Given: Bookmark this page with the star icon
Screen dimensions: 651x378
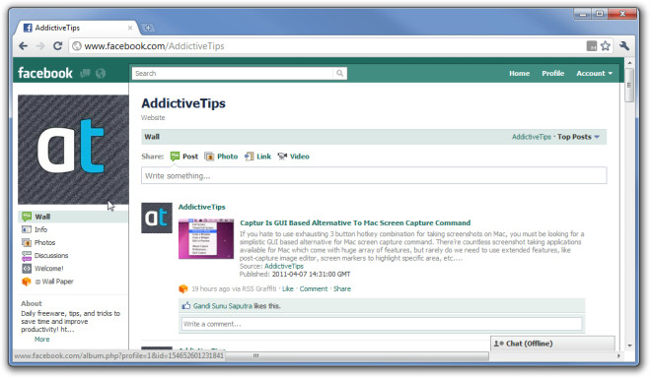Looking at the screenshot, I should tap(606, 46).
